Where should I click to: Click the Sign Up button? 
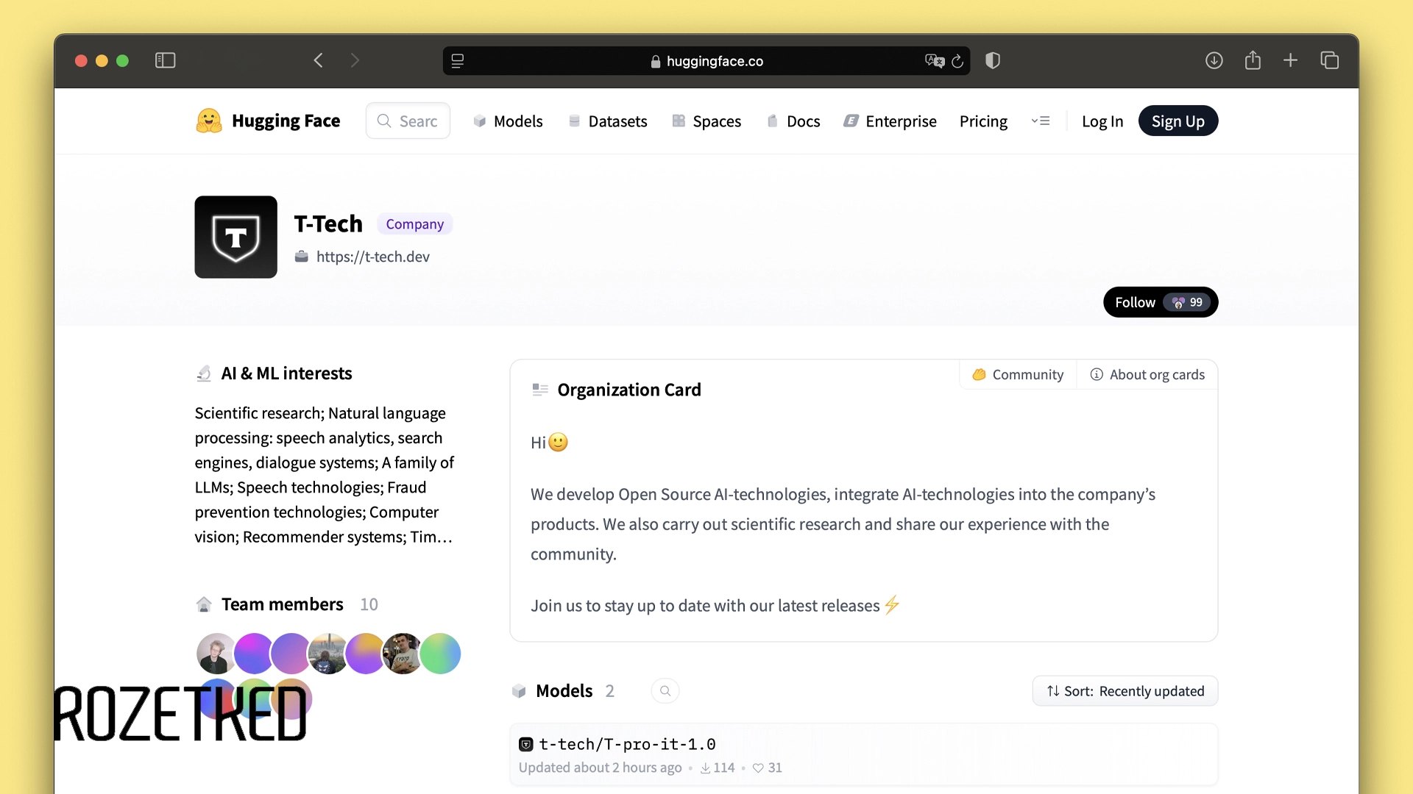(x=1178, y=121)
